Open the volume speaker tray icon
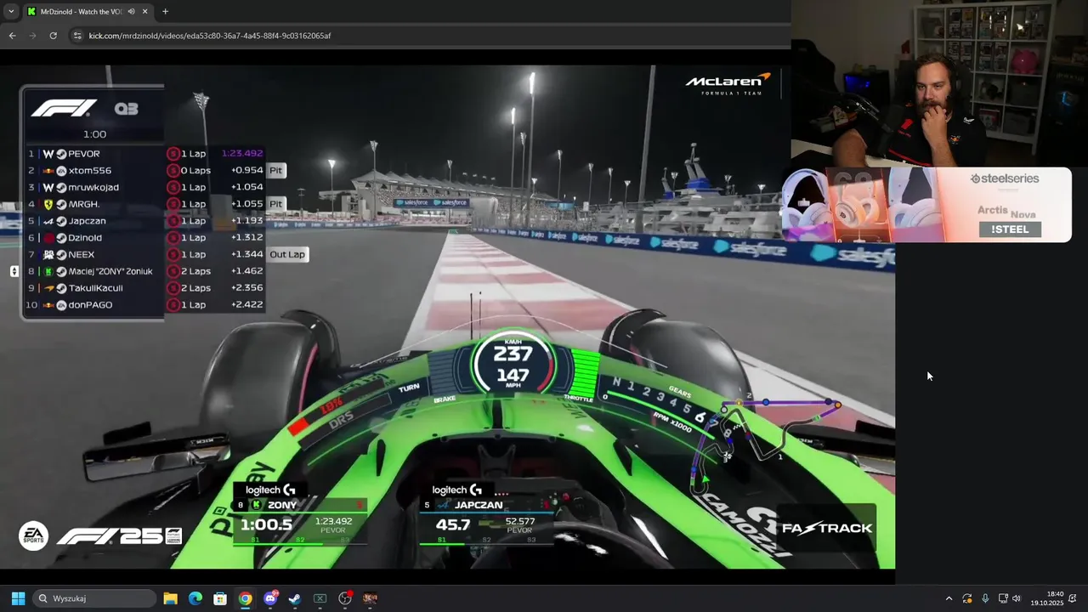The height and width of the screenshot is (612, 1088). click(x=1017, y=598)
